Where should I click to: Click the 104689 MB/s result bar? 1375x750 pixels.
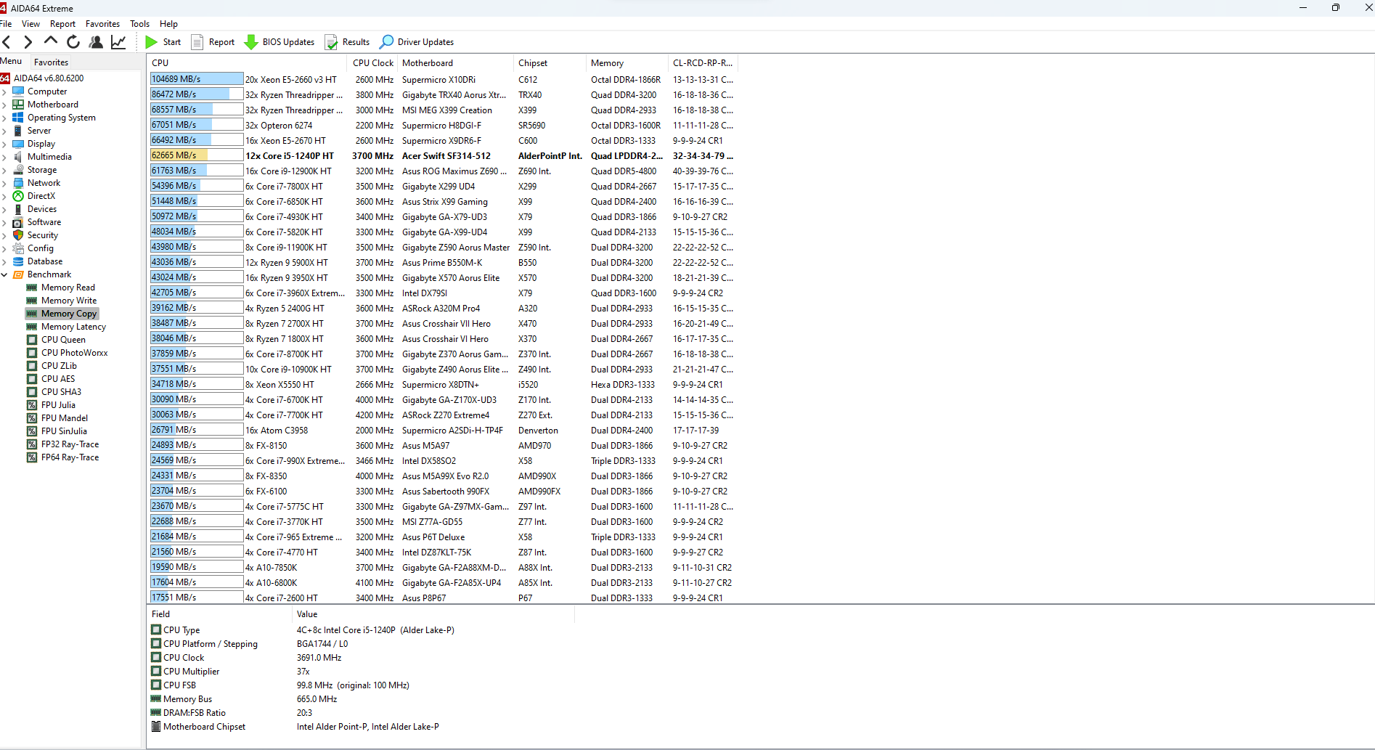click(x=196, y=79)
